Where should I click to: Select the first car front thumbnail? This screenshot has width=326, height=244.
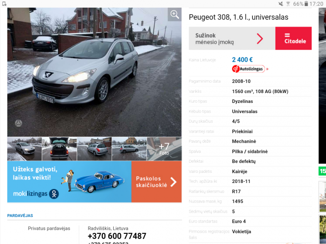coord(24,149)
